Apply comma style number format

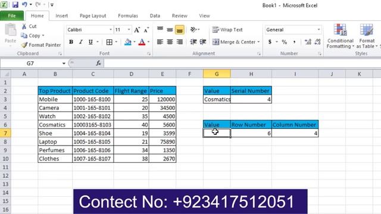[294, 42]
